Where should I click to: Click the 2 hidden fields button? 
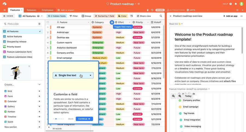coord(57,16)
